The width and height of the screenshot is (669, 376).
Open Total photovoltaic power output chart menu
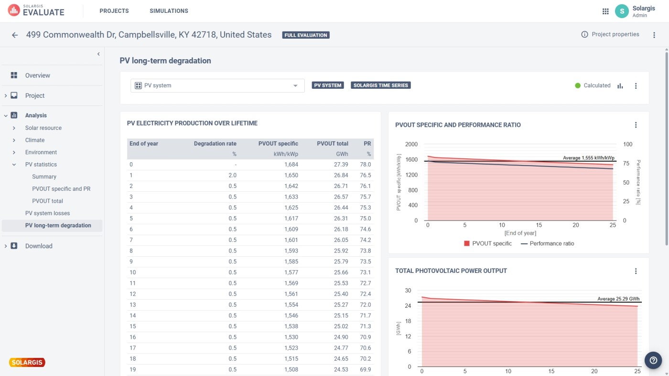[x=636, y=271]
